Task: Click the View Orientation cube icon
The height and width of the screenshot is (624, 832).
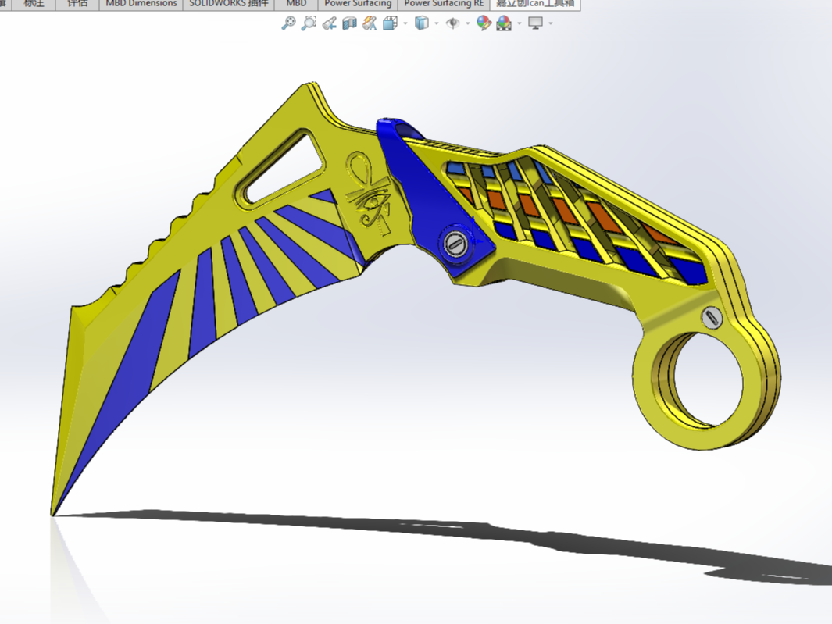Action: click(x=390, y=23)
